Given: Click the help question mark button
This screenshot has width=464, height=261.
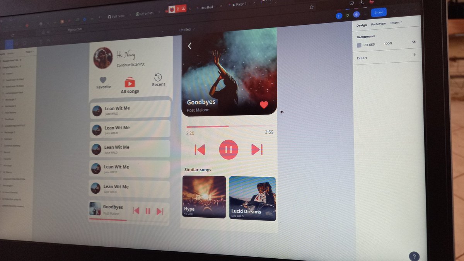Looking at the screenshot, I should [414, 256].
